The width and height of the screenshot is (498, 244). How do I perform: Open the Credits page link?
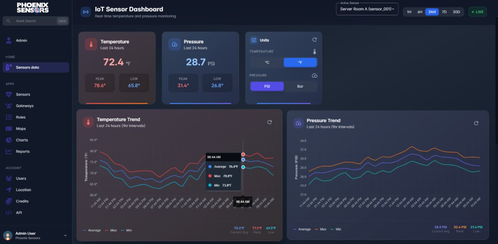click(x=36, y=201)
